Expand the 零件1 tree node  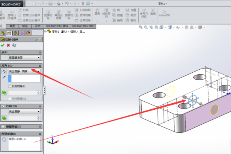pyautogui.click(x=45, y=31)
